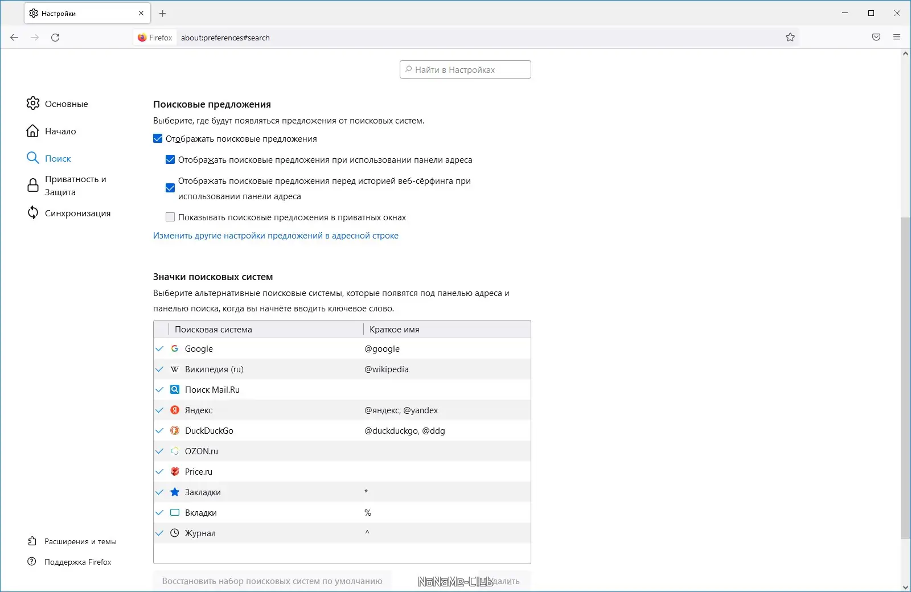
Task: Click the Найти в Настройках search field
Action: [465, 70]
